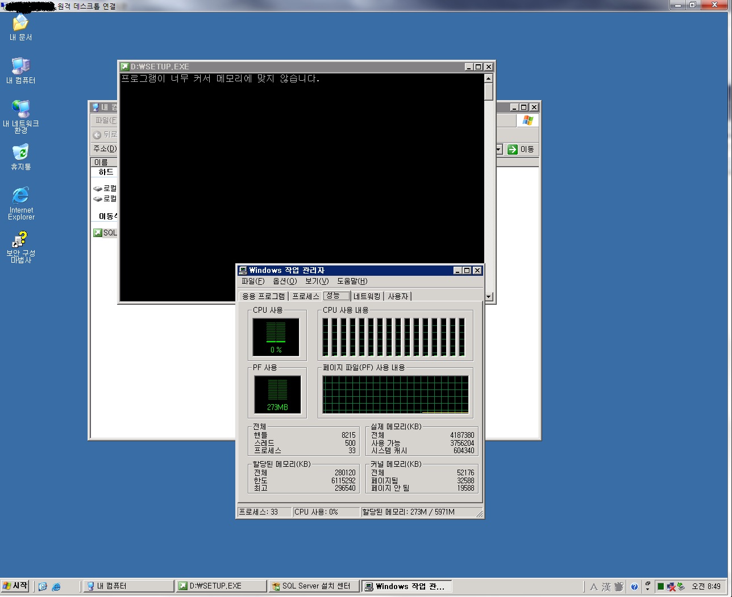Click the 한도 value 6115292

coord(343,480)
